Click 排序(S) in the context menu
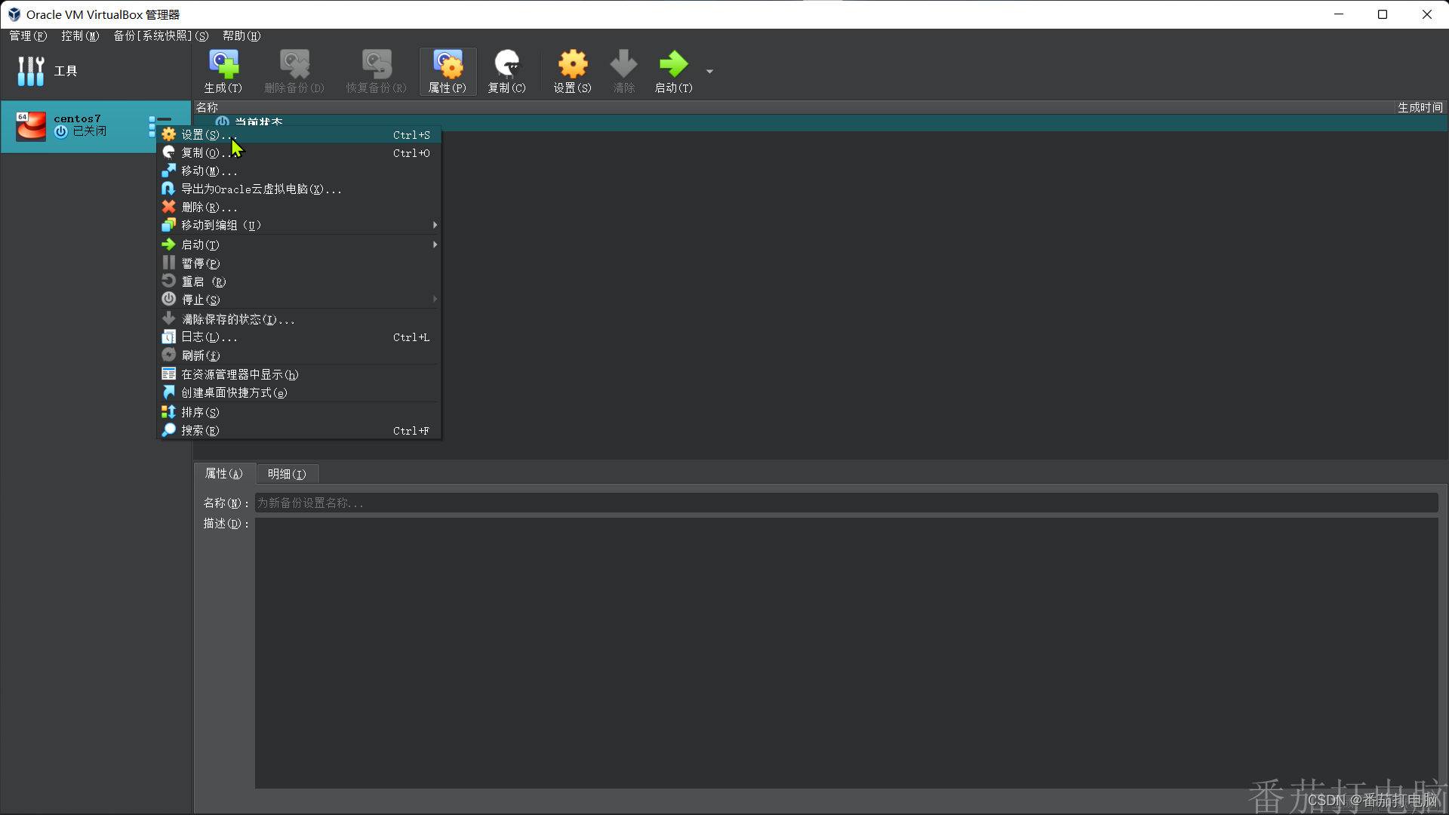 click(x=299, y=413)
